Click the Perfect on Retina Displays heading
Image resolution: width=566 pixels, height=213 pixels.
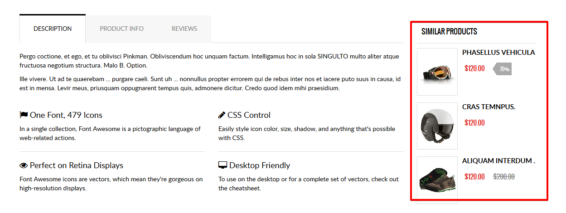click(x=76, y=165)
